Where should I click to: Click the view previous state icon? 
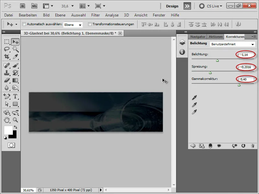click(x=234, y=146)
